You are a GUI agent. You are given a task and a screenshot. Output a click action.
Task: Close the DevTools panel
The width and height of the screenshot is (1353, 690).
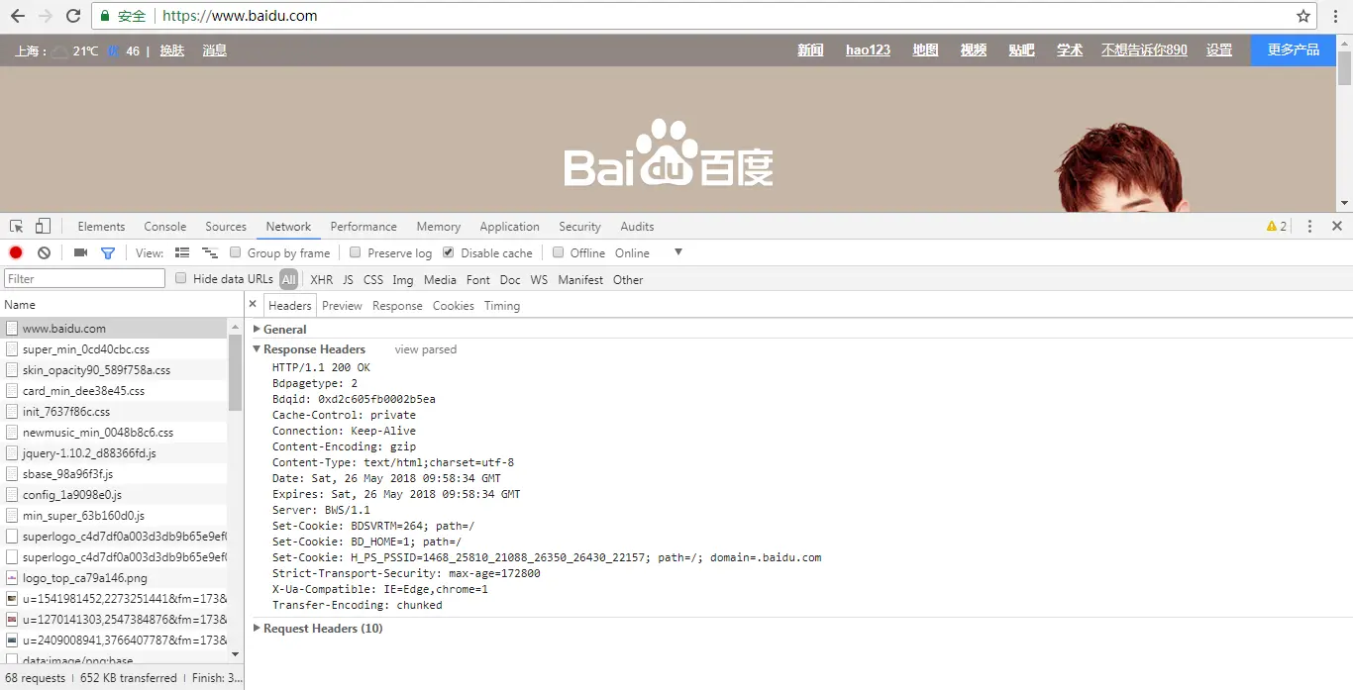click(1337, 227)
